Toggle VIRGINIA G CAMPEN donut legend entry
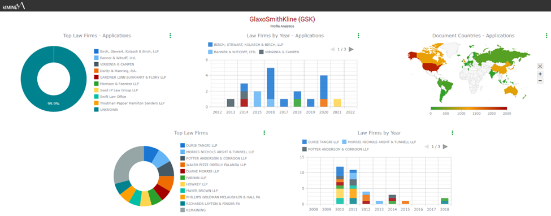This screenshot has width=551, height=216. point(114,64)
